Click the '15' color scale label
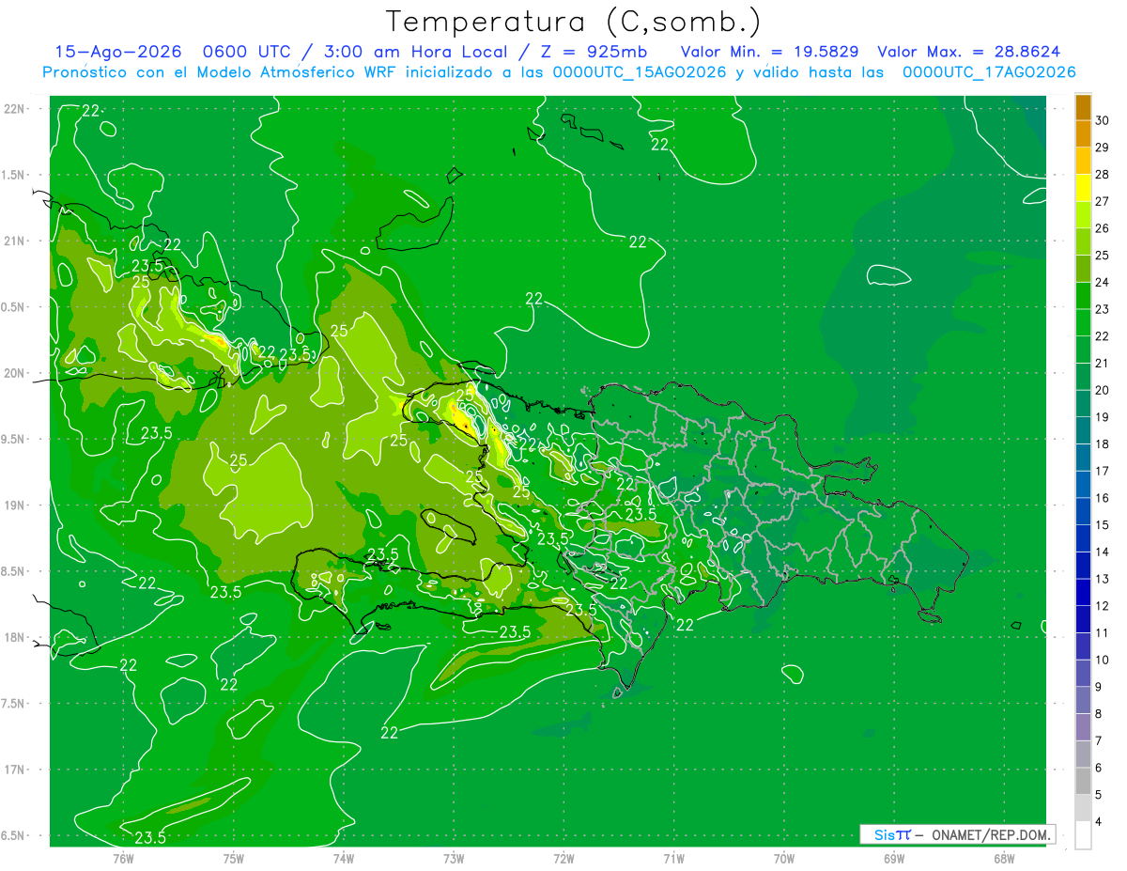The image size is (1127, 871). point(1102,525)
